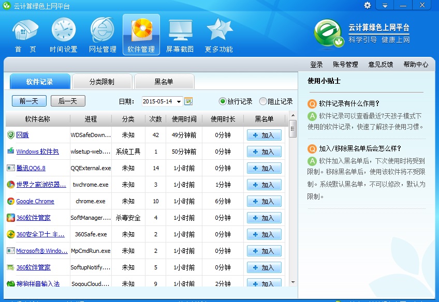Open the 360安全卫士 link
The height and width of the screenshot is (302, 439).
tap(40, 234)
